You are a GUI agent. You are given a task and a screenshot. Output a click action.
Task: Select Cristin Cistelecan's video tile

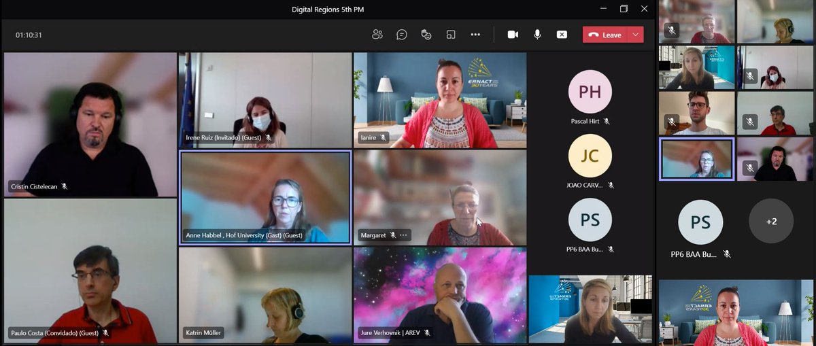[x=90, y=124]
